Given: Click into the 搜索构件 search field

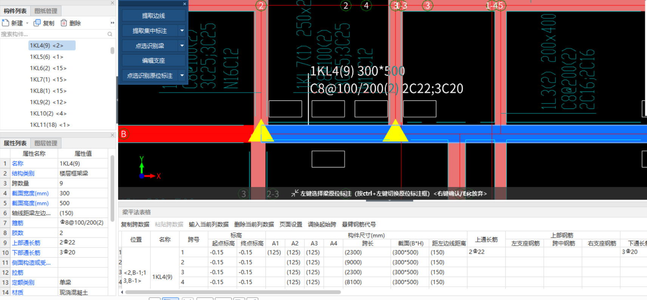Looking at the screenshot, I should point(53,34).
